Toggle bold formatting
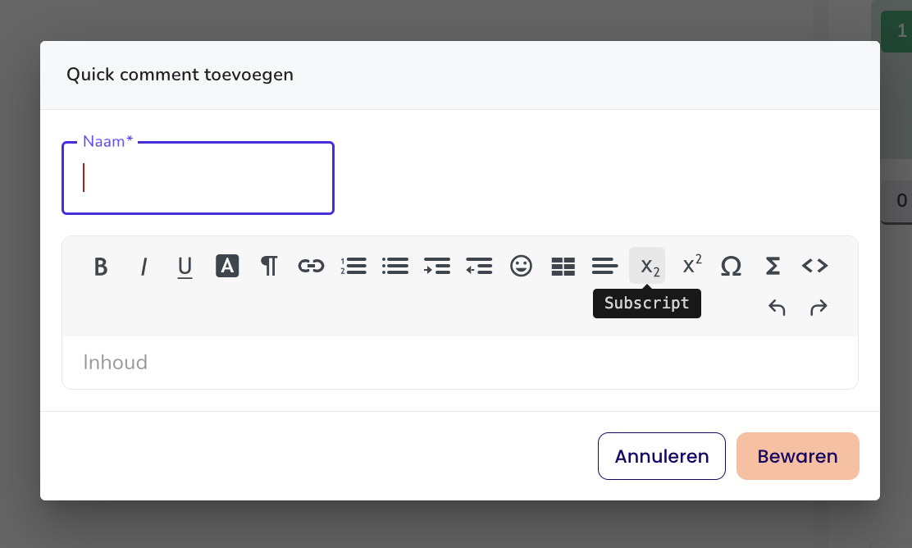Image resolution: width=912 pixels, height=548 pixels. point(101,266)
